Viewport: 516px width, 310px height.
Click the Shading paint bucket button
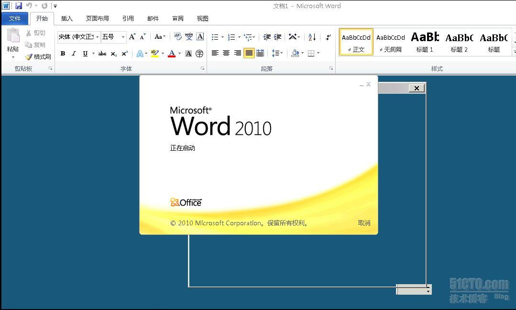296,53
